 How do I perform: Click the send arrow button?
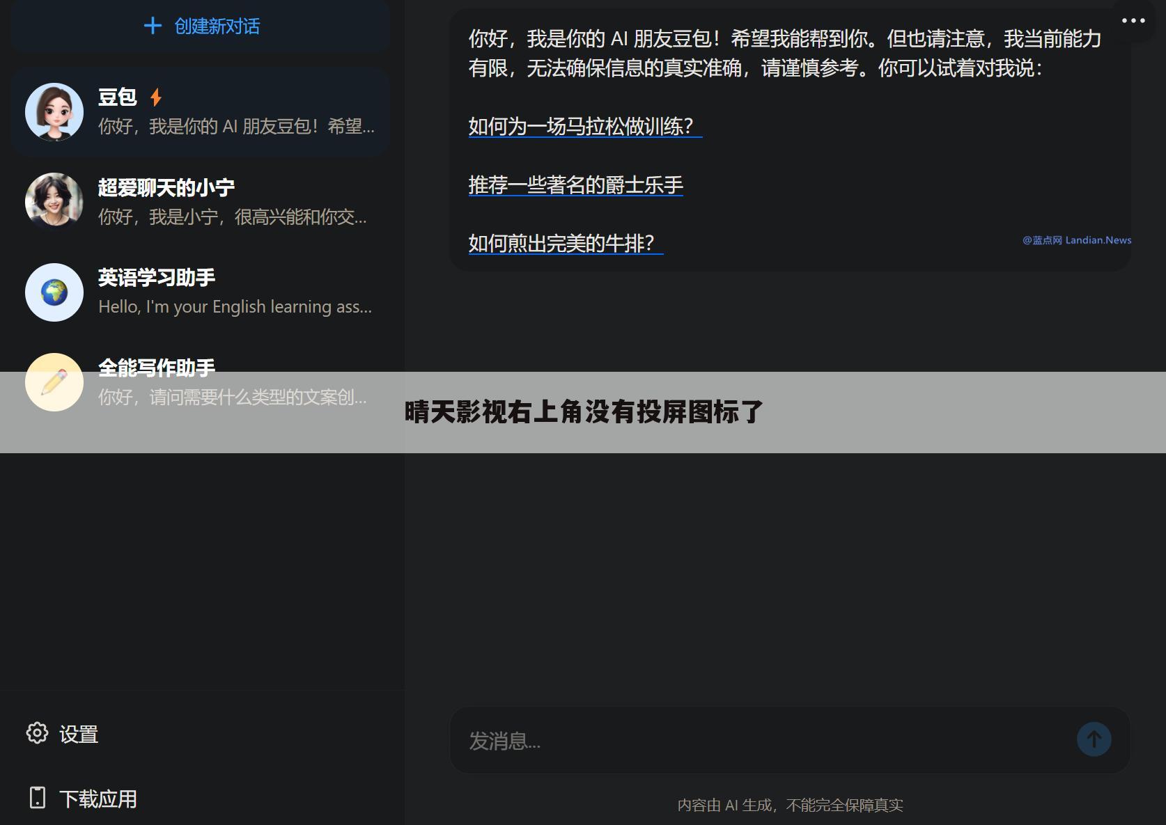click(x=1094, y=739)
